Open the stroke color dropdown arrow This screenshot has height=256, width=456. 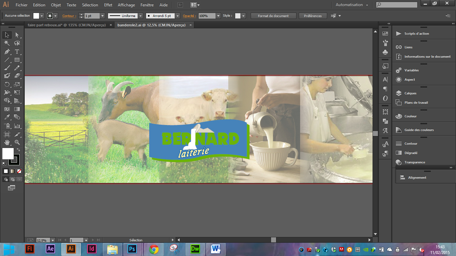pyautogui.click(x=55, y=16)
